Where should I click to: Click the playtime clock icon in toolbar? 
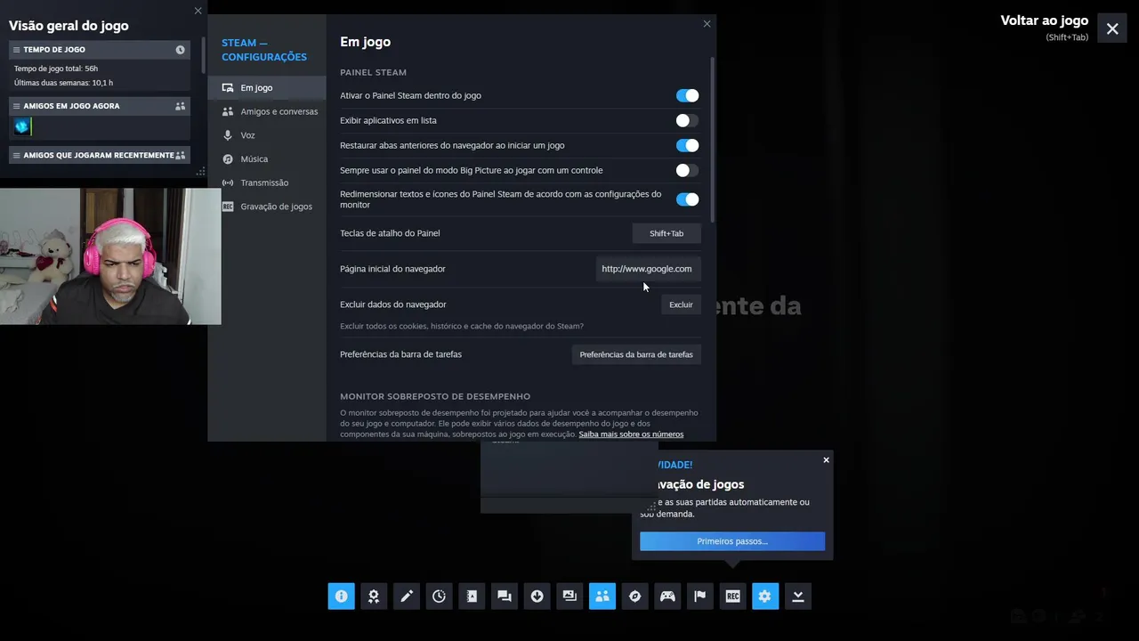coord(439,596)
